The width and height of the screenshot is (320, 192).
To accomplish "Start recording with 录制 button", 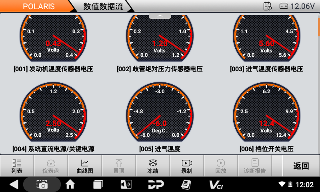I will coord(187,166).
